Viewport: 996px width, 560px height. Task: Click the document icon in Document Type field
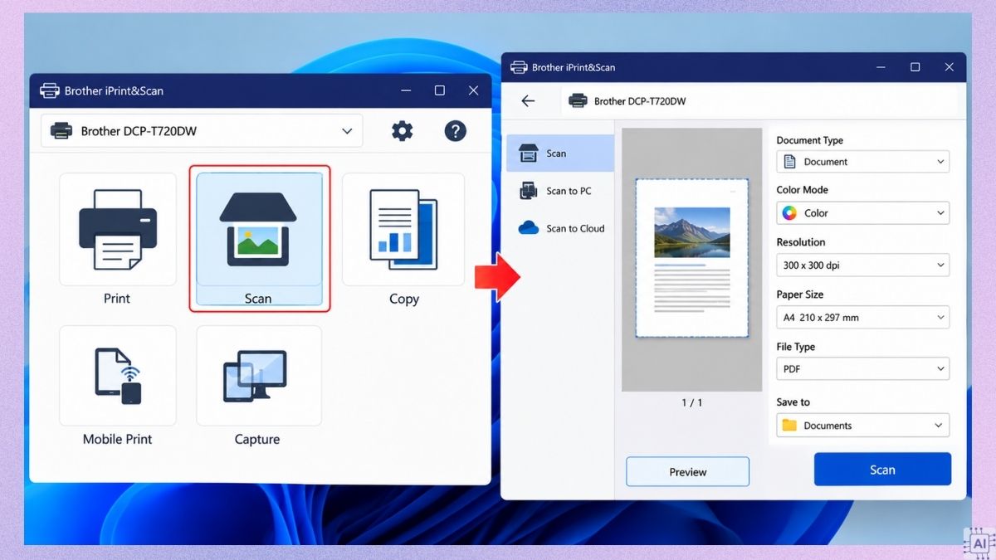(x=789, y=162)
